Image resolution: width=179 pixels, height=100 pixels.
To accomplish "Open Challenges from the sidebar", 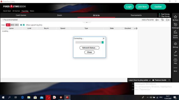I will (175, 26).
